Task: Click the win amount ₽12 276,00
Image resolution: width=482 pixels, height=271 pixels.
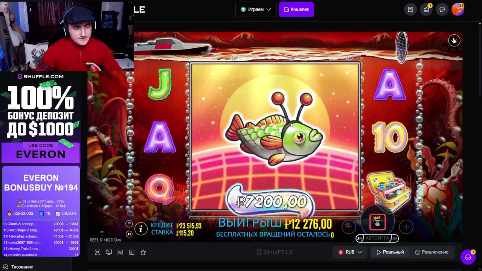Action: tap(308, 224)
